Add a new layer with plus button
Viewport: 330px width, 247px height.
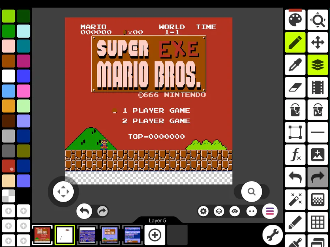click(155, 235)
